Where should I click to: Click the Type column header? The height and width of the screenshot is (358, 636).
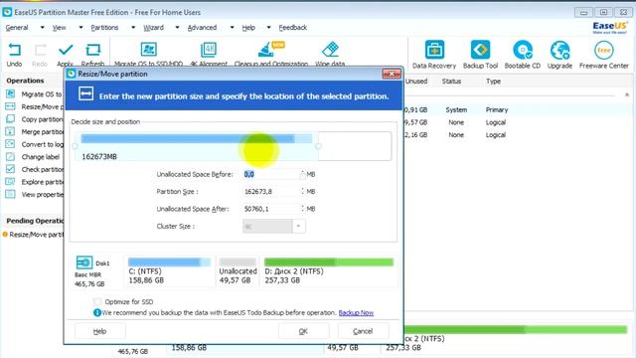click(x=493, y=82)
